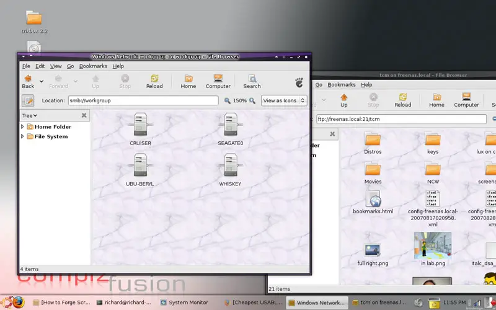496x310 pixels.
Task: Close the Tree side pane
Action: click(x=84, y=115)
